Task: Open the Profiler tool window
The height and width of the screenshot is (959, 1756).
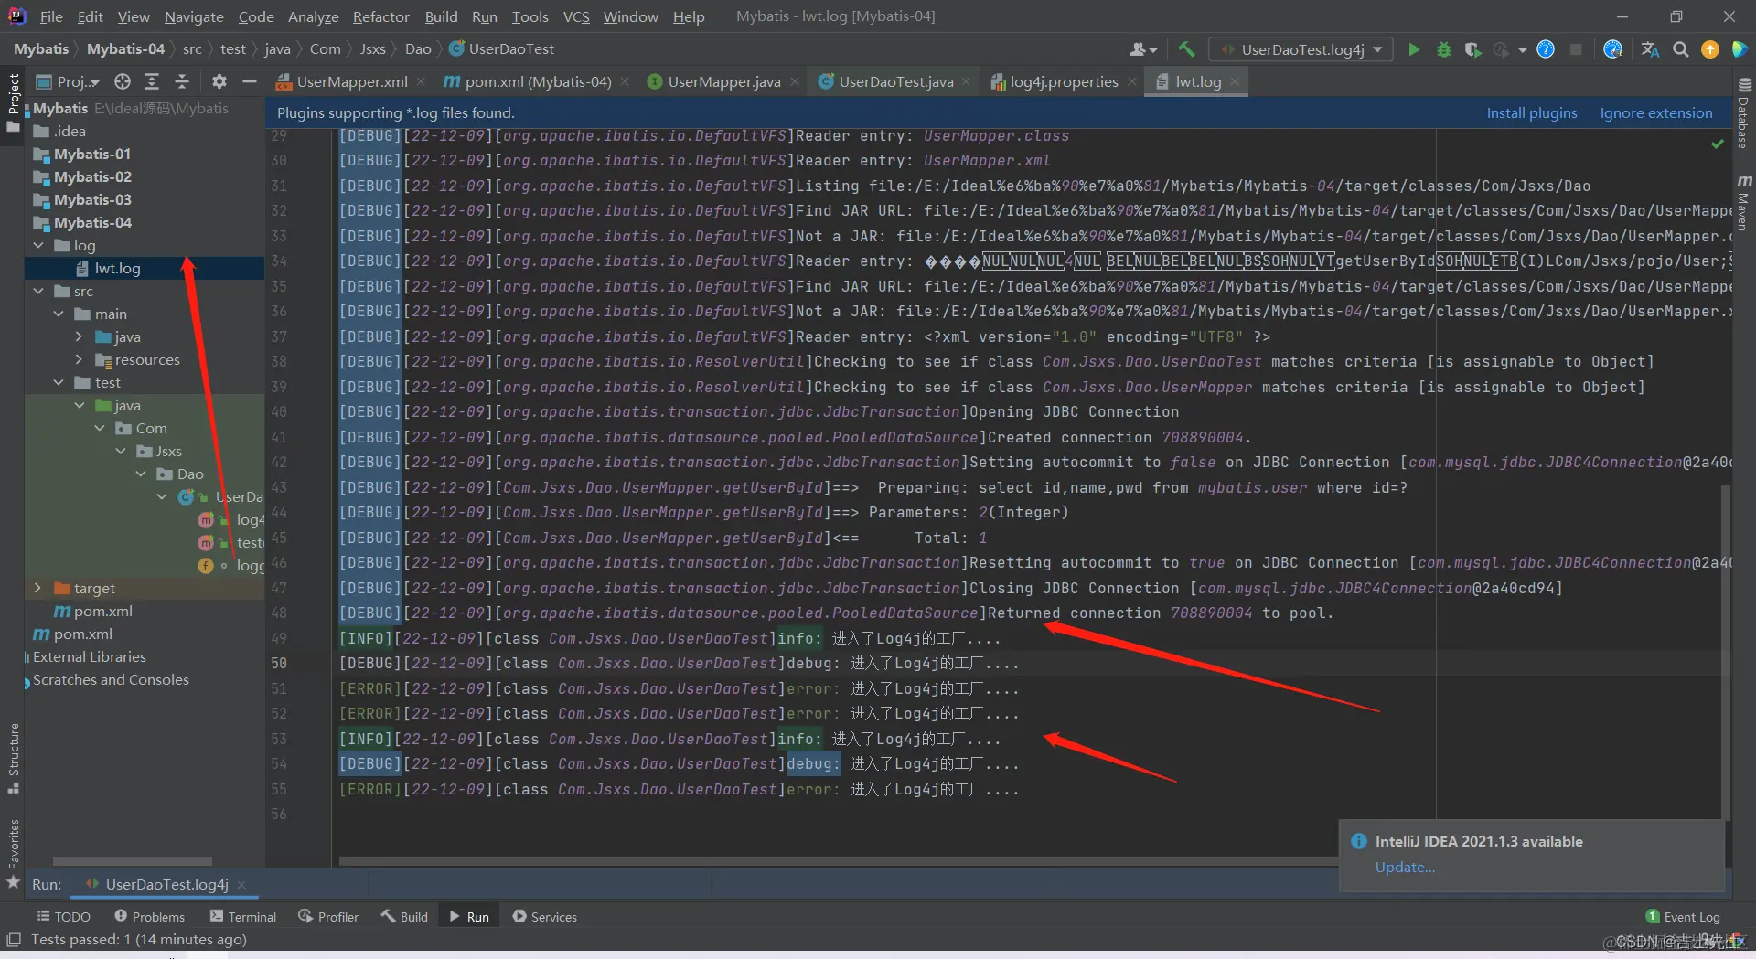Action: pos(328,917)
